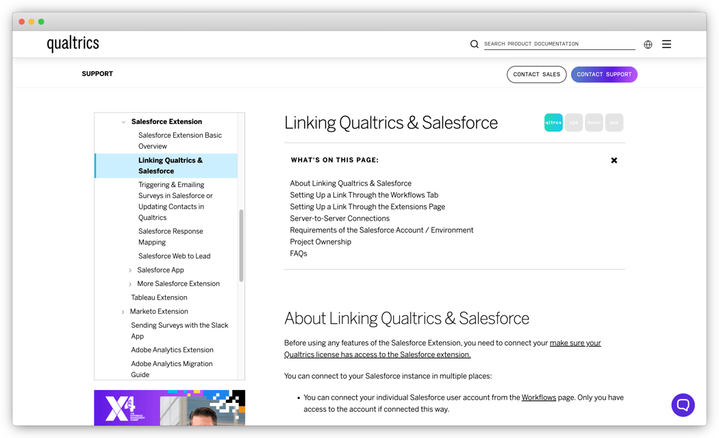Jump to Project Ownership section
Screen dimensions: 719x438
[320, 241]
